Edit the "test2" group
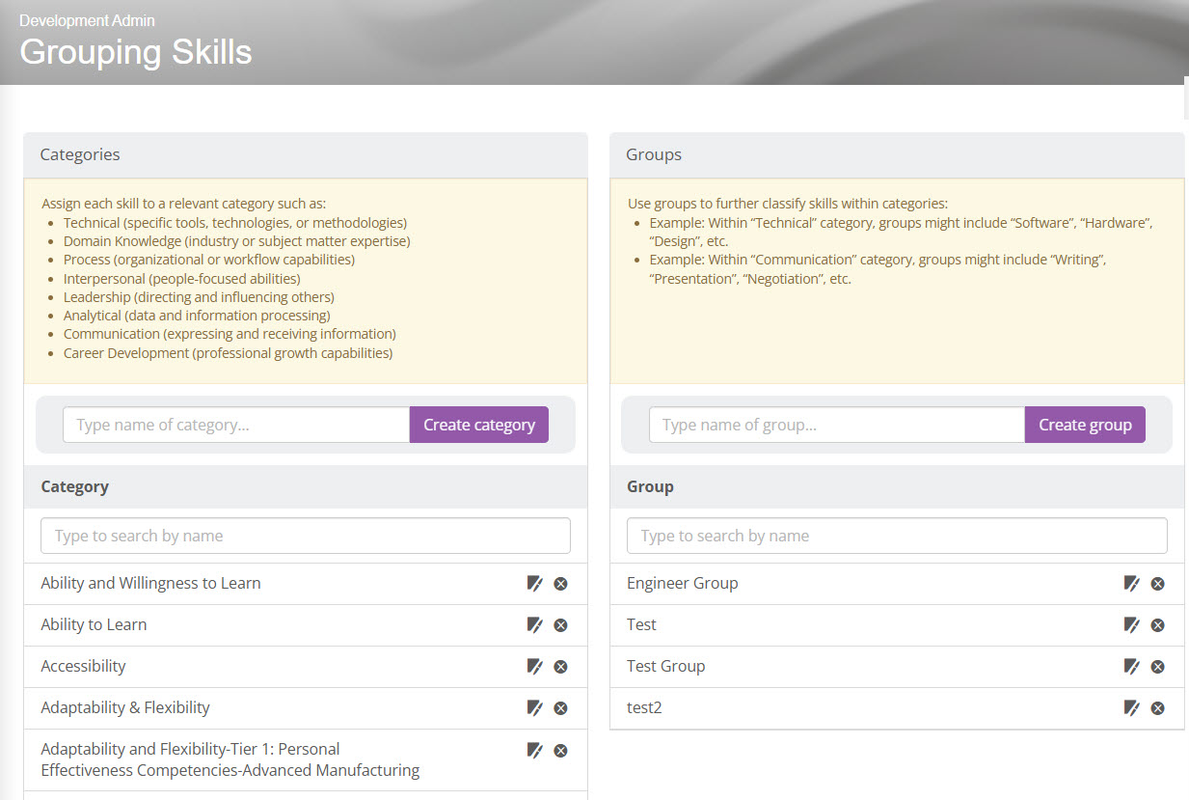Screen dimensions: 1189x800 tap(1131, 707)
